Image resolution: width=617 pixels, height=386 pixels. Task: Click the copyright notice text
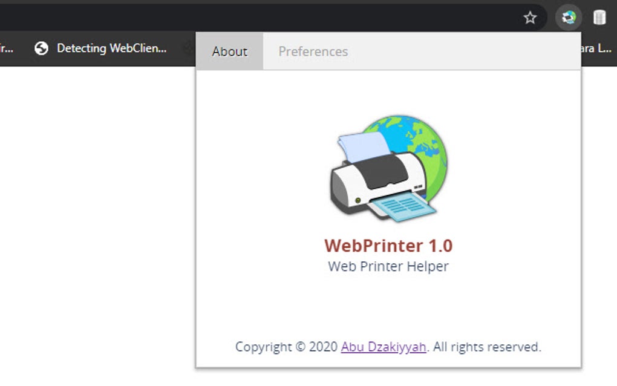(388, 347)
